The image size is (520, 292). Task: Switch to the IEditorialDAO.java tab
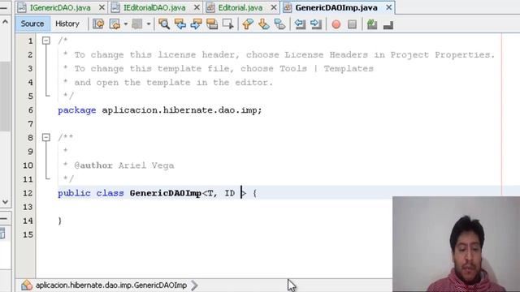tap(154, 7)
